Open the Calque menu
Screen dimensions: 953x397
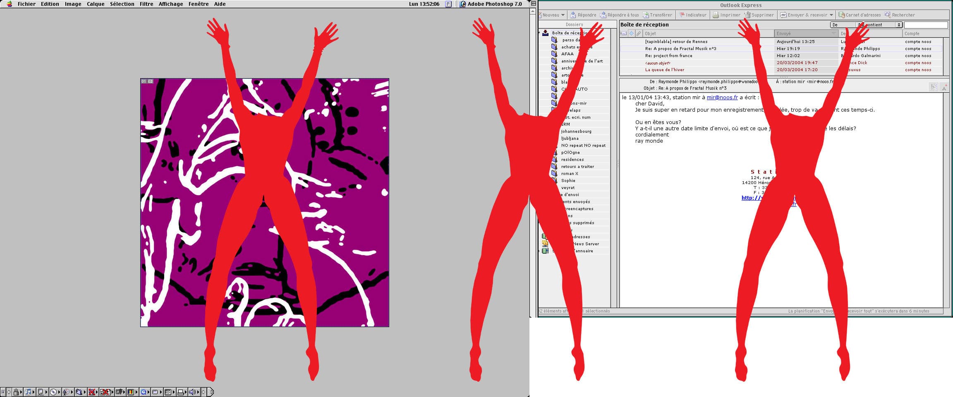pyautogui.click(x=96, y=4)
